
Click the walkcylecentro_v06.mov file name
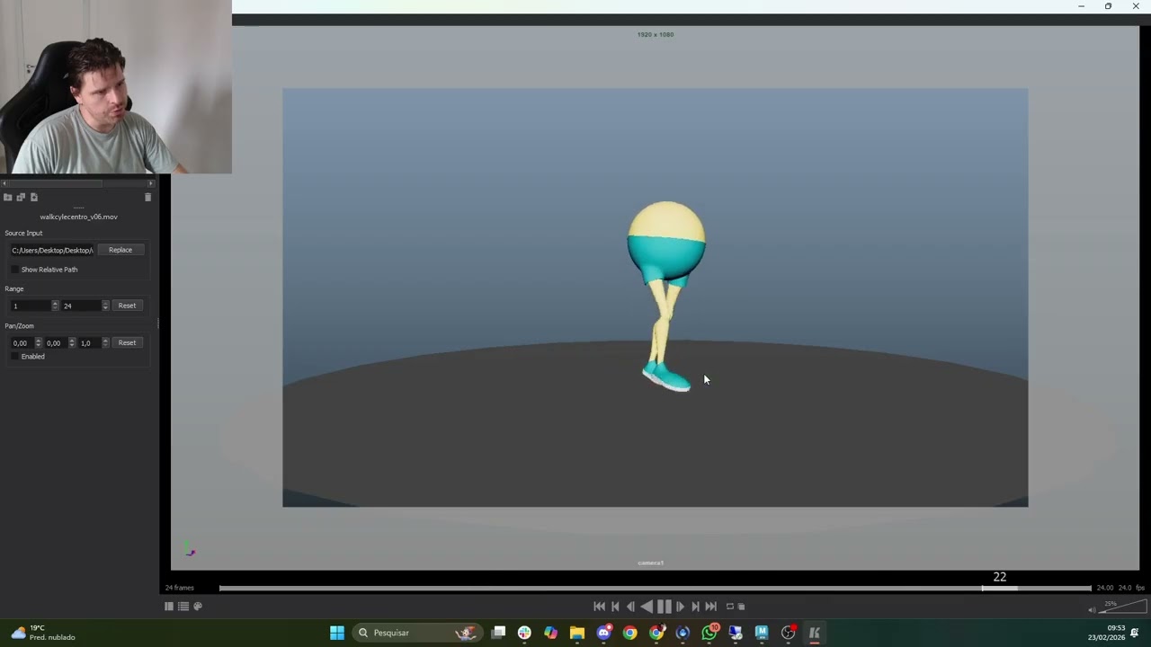click(x=78, y=217)
